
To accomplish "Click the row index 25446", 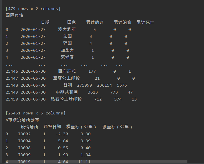I will [12, 71].
